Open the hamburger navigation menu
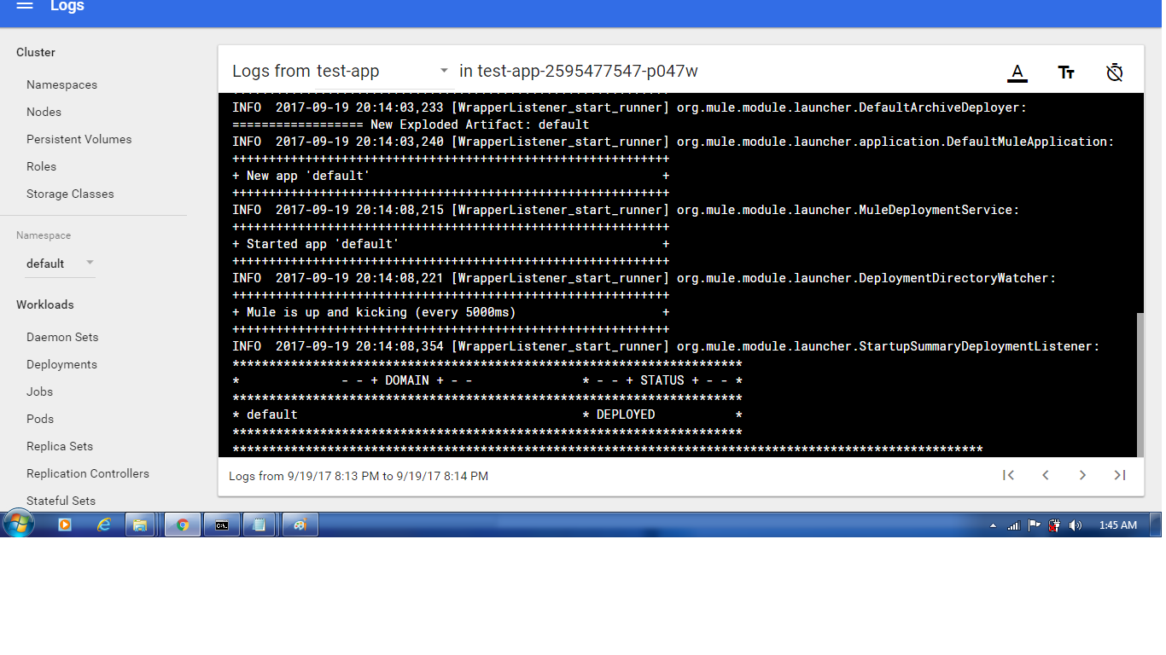This screenshot has height=655, width=1166. [25, 6]
